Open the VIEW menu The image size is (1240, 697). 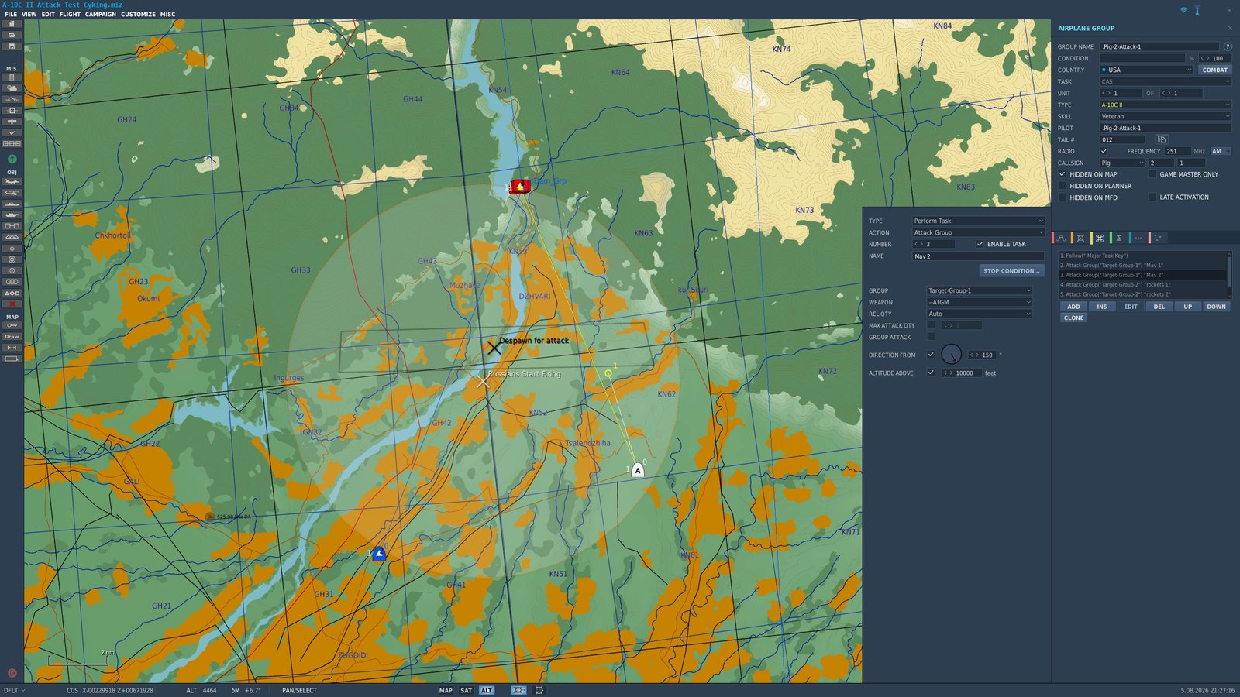point(29,14)
